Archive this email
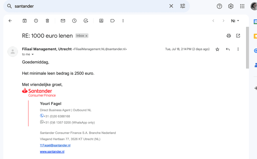 (25, 21)
